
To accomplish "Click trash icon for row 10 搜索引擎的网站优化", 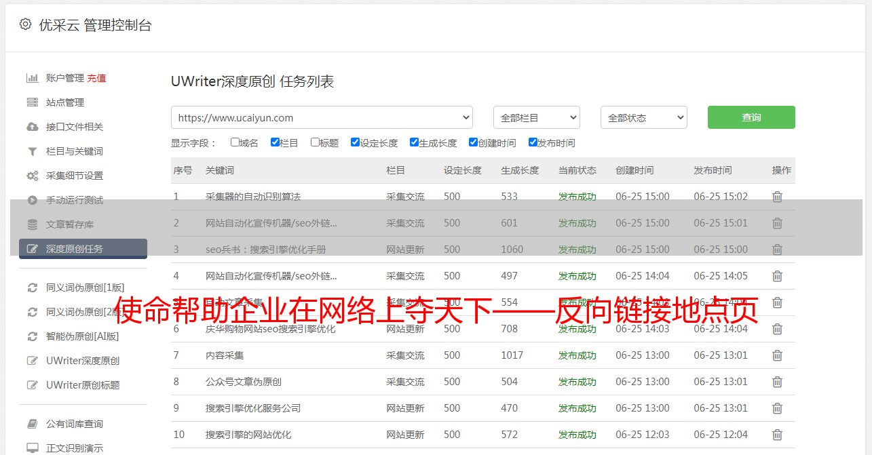I will (778, 435).
